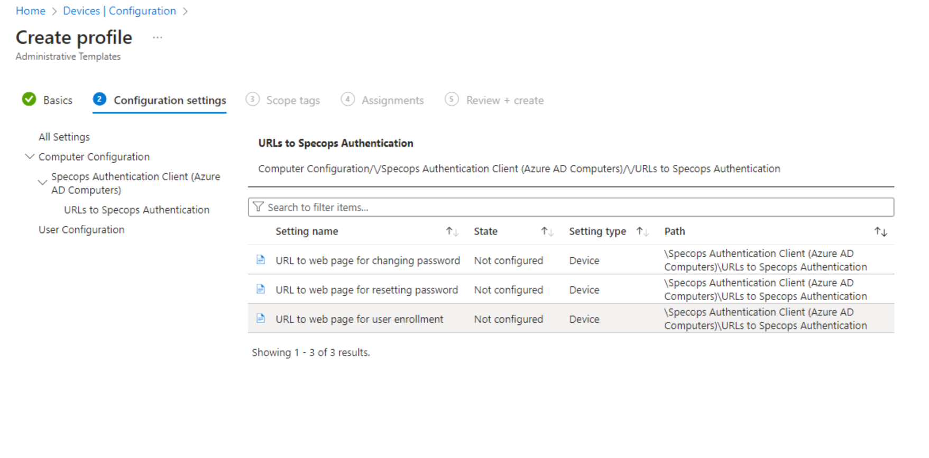Open URL to web page for user enrollment
929x458 pixels.
pyautogui.click(x=359, y=319)
